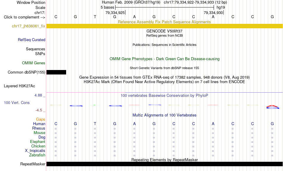Click the GENCODE V50lift37 track title

(x=164, y=31)
